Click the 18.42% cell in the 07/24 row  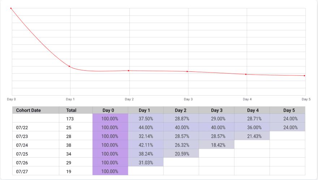coord(217,145)
